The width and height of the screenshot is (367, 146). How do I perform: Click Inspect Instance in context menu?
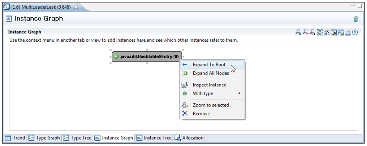click(209, 85)
